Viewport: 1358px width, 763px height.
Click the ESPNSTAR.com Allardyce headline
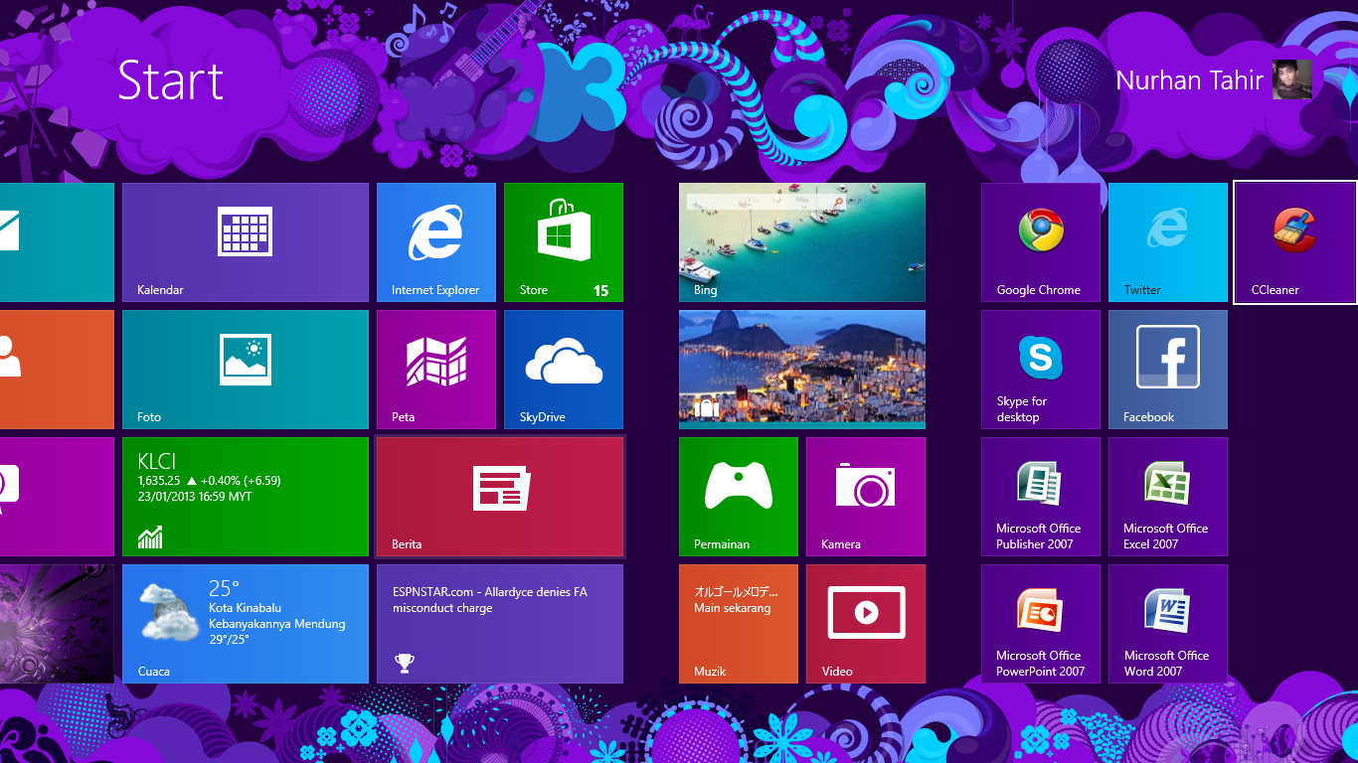(490, 599)
